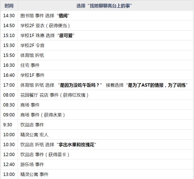The image size is (194, 179).
Task: Select the 15:30 time cell
Action: click(x=9, y=45)
